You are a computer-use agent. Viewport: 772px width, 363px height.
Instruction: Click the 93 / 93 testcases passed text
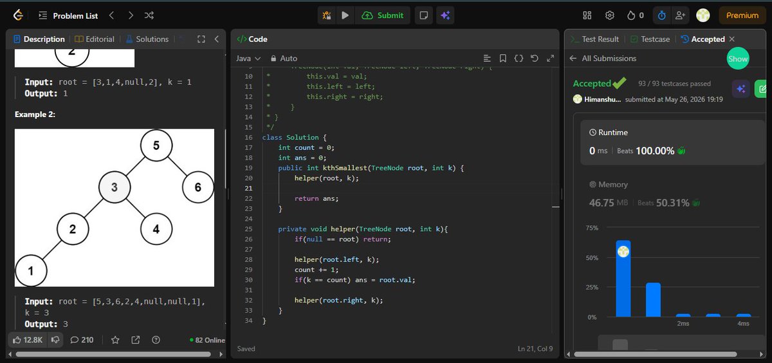[674, 84]
